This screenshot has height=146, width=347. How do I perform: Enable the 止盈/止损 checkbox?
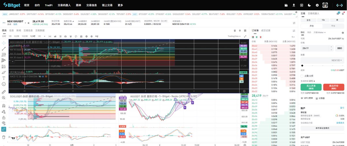(302, 76)
